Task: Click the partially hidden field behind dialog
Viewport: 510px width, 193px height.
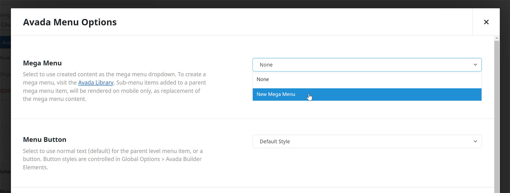Action: click(5, 24)
